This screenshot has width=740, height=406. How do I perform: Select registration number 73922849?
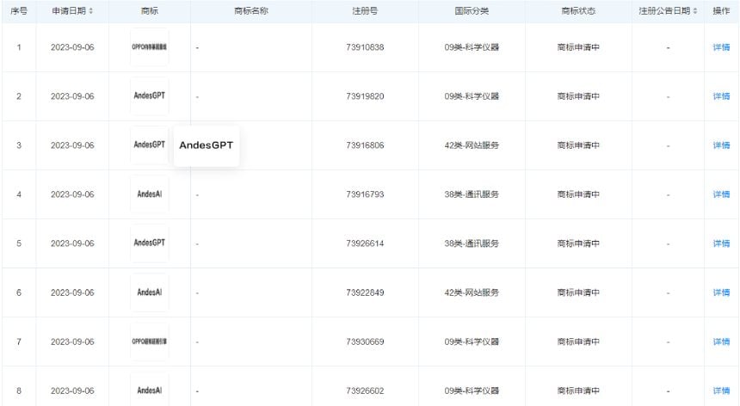[365, 292]
